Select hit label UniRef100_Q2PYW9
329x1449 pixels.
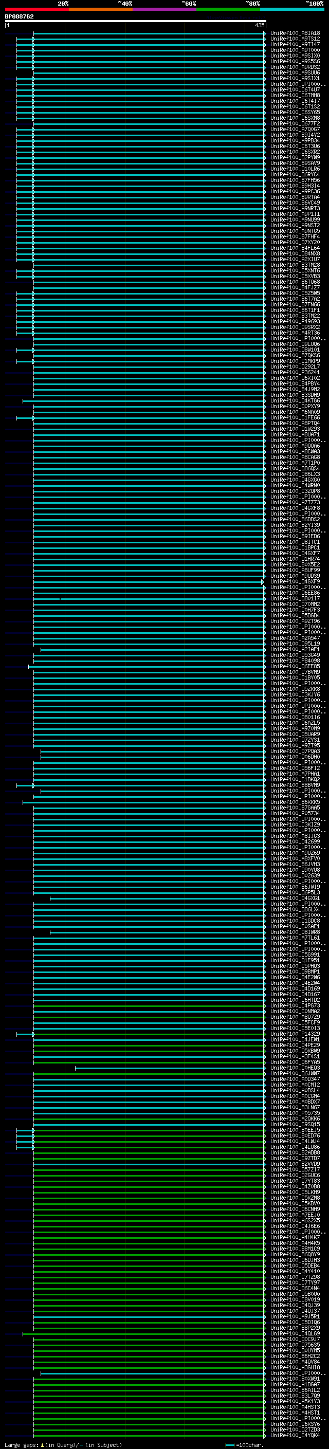click(295, 157)
